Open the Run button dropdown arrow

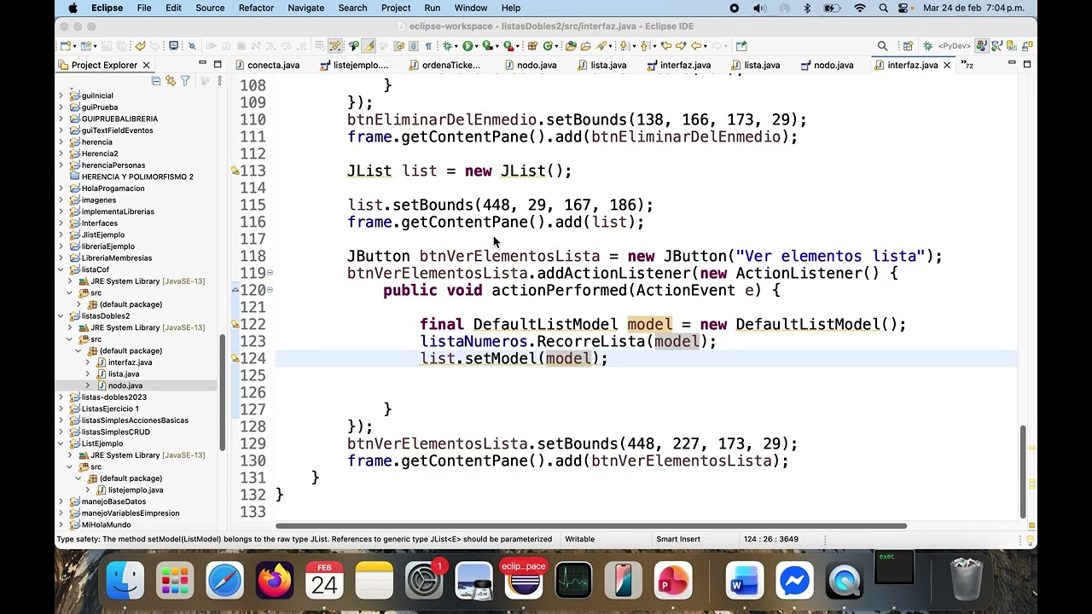pos(477,46)
